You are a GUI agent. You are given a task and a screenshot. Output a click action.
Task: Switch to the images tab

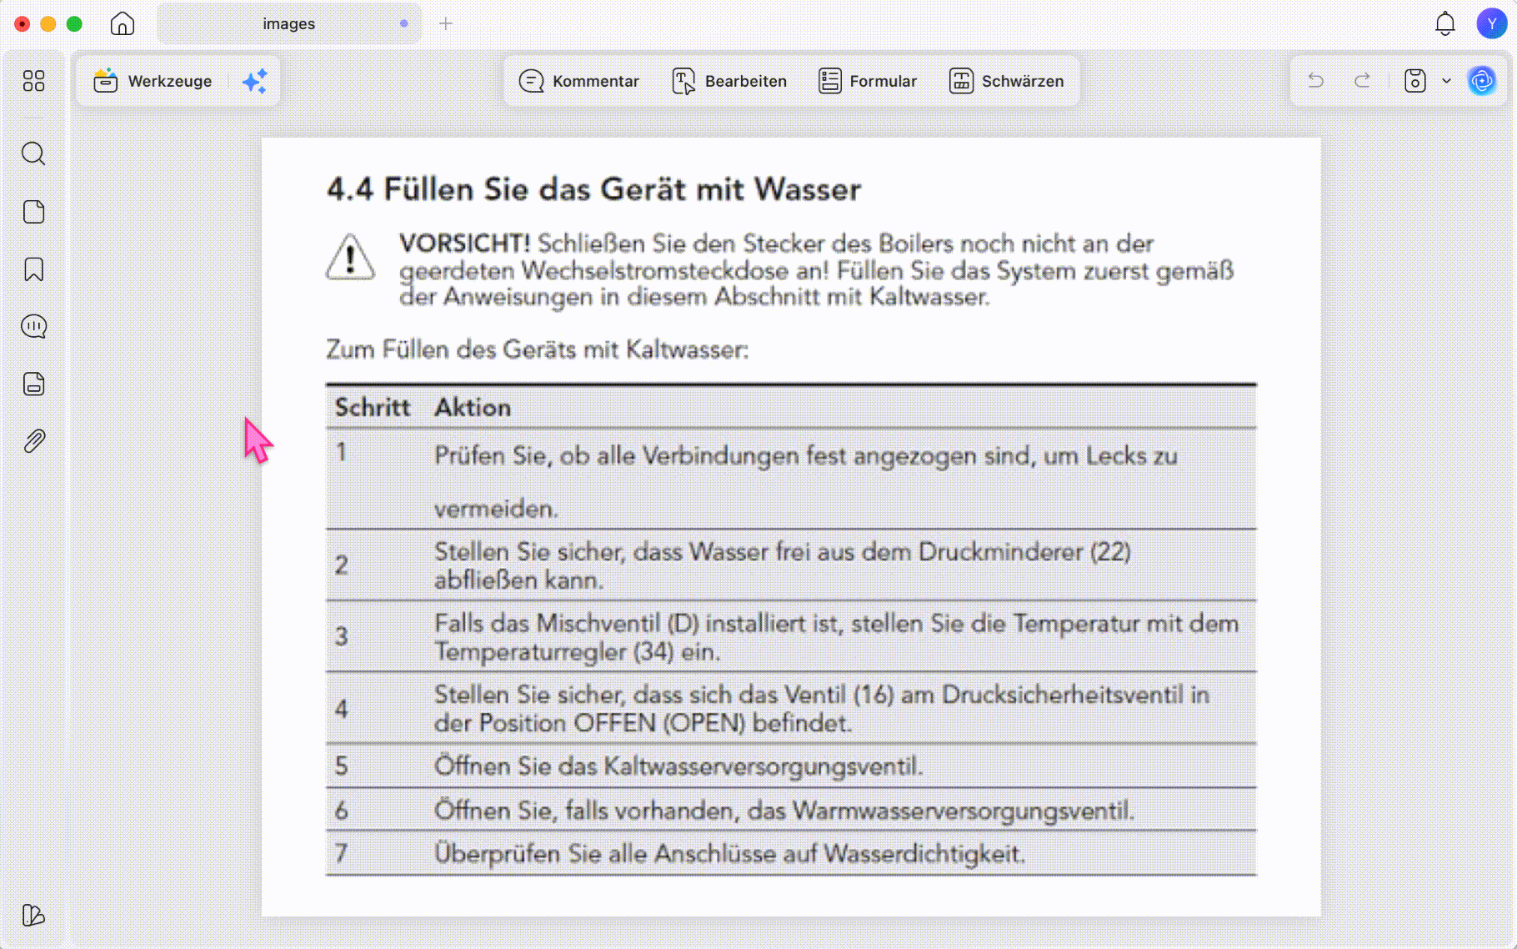(x=288, y=23)
